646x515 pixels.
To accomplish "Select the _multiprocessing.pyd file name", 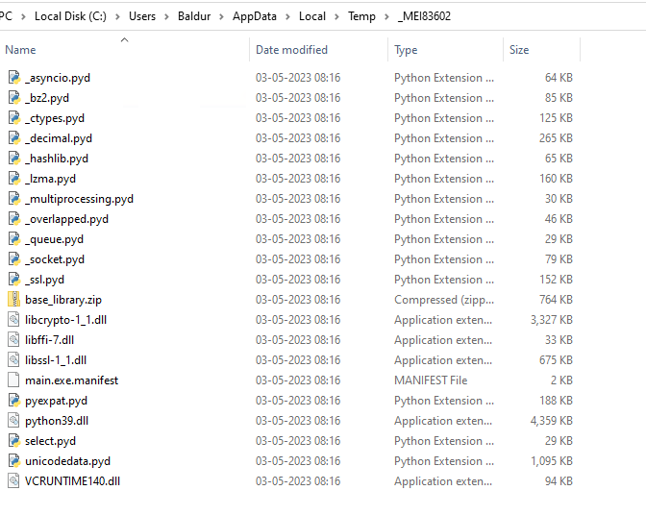I will click(79, 199).
